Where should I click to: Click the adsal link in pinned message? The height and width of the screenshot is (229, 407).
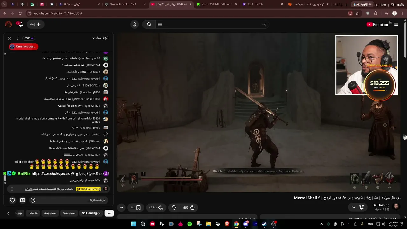click(x=29, y=189)
